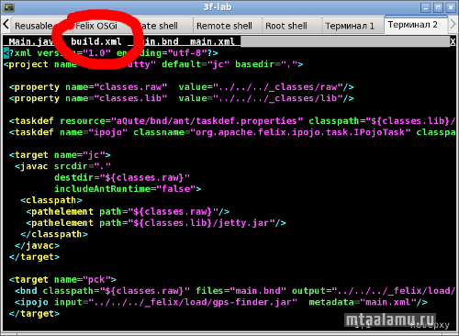459x336 pixels.
Task: Place cursor on 'includeAntRuntime="false"' line
Action: tap(128, 189)
